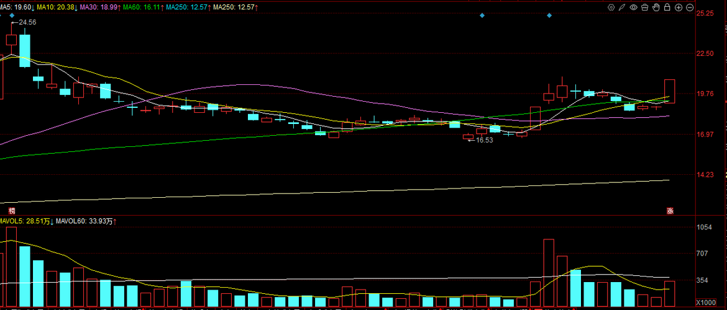Click the blue diamond marker right of top center

click(x=482, y=15)
